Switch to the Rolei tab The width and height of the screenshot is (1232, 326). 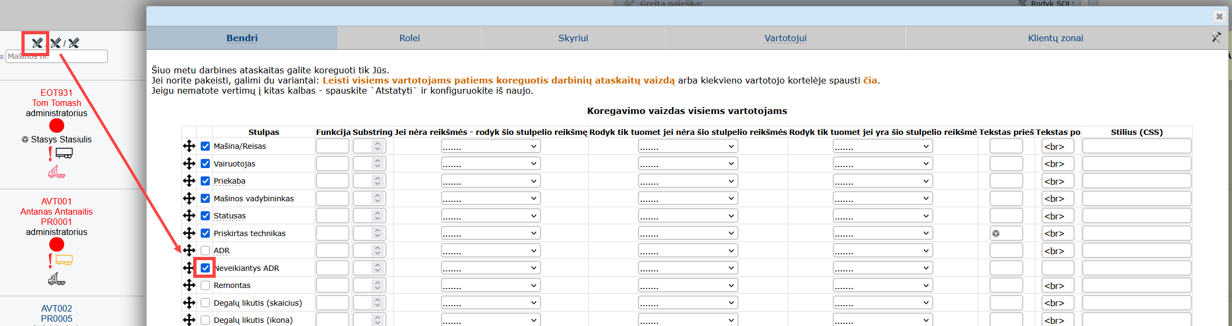pos(409,38)
